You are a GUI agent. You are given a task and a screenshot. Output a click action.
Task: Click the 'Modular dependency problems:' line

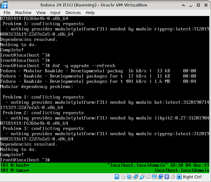coord(37,86)
